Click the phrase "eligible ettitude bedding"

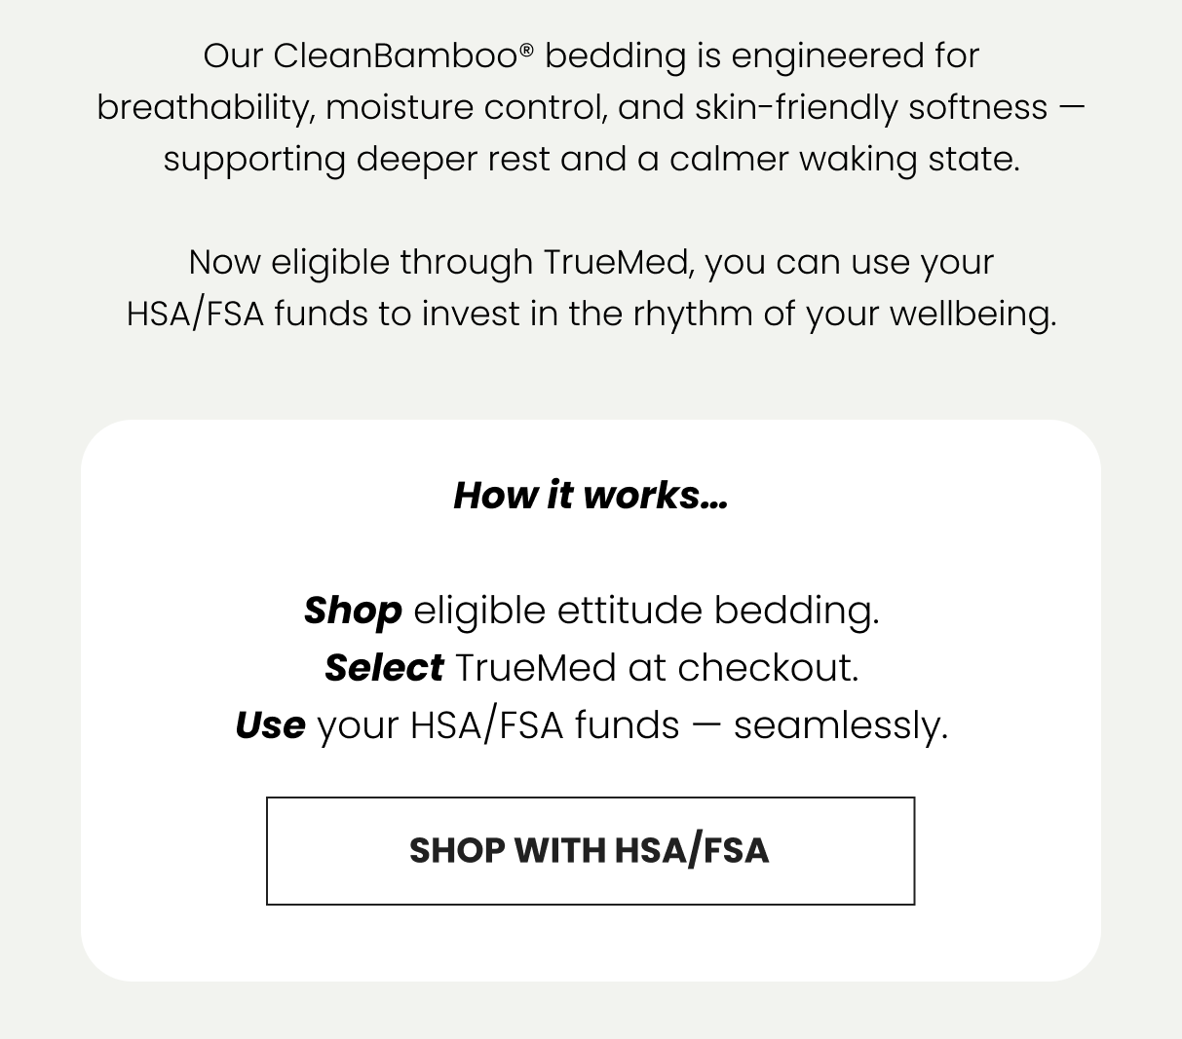coord(645,611)
